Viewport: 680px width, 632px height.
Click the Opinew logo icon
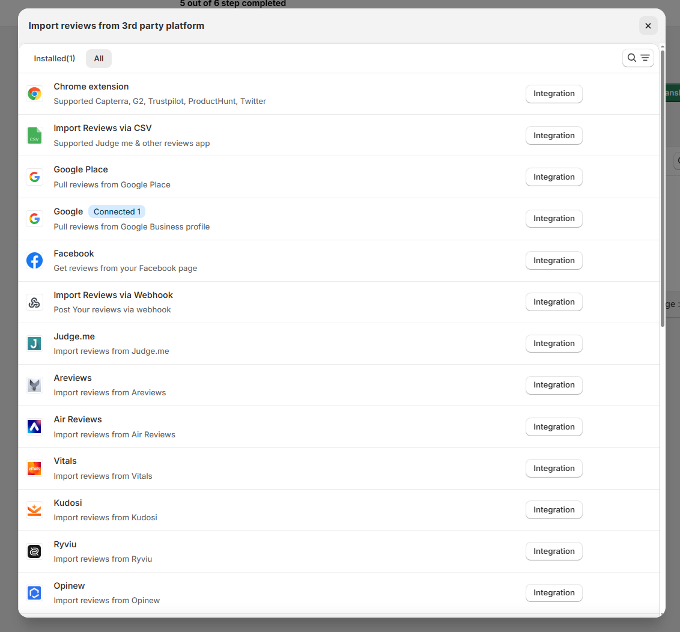34,593
